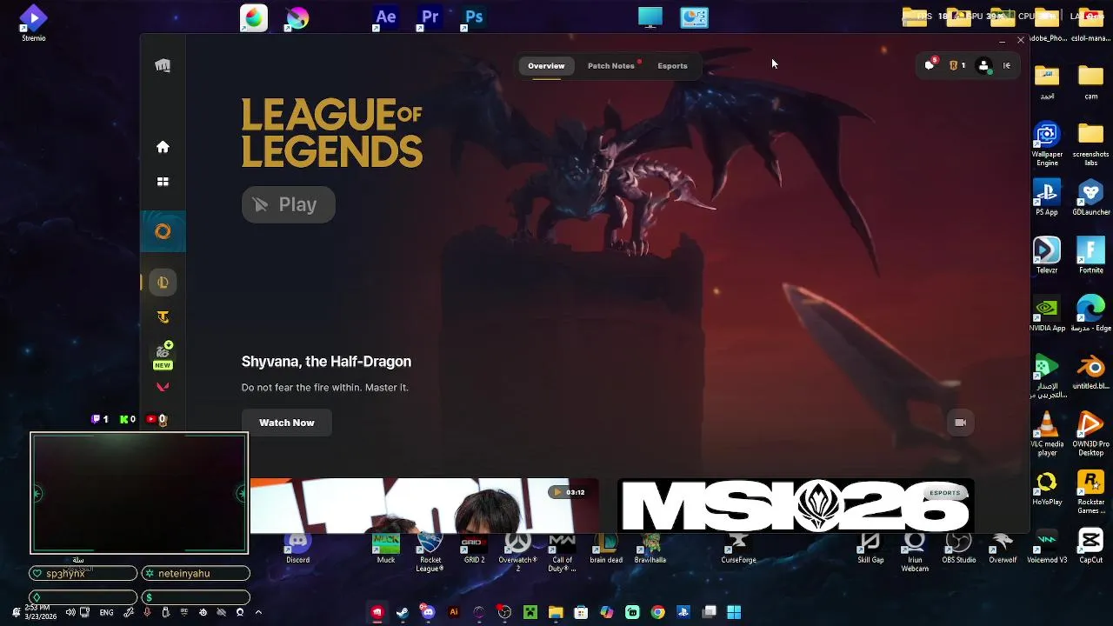
Task: Switch to the Overview tab
Action: coord(546,66)
